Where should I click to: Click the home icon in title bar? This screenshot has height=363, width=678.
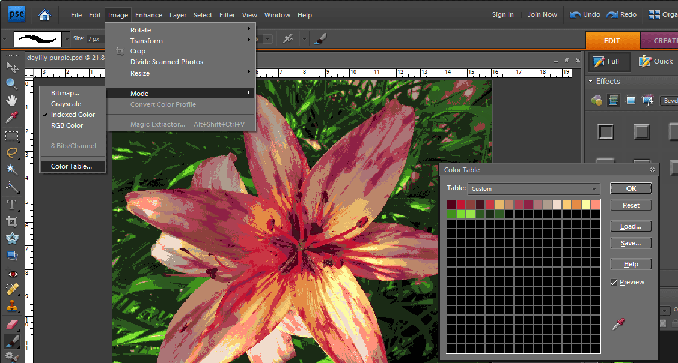point(44,14)
